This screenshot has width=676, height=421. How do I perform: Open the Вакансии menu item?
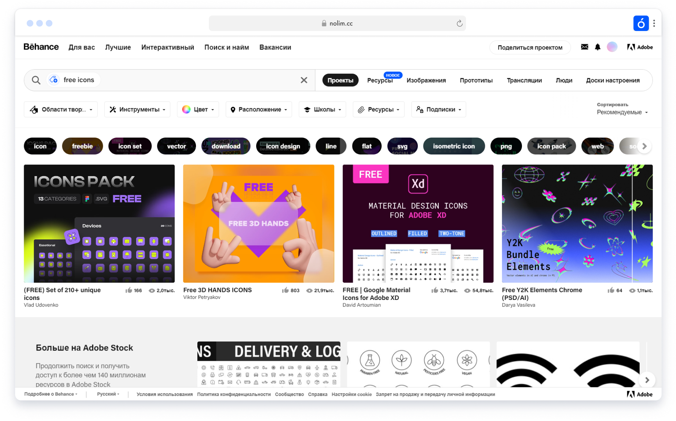275,47
